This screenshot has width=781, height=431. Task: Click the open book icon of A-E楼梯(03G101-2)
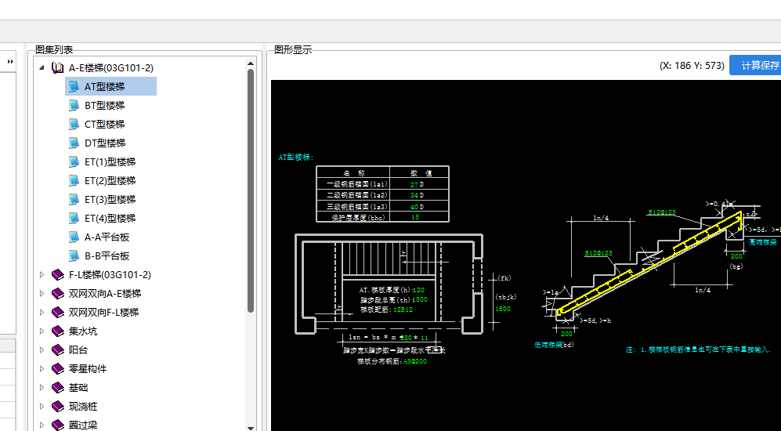58,67
